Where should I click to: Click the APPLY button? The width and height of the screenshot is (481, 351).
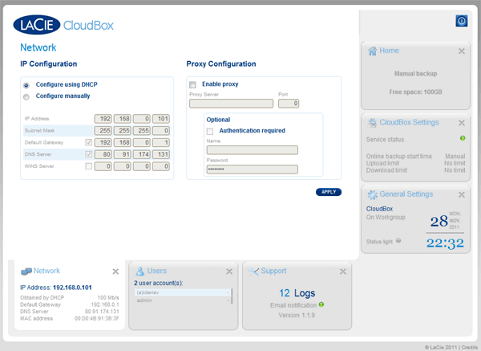tap(329, 192)
